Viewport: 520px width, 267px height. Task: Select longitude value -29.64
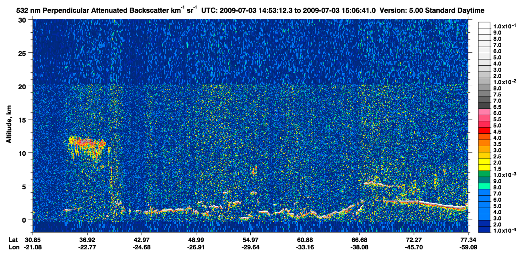coord(250,247)
